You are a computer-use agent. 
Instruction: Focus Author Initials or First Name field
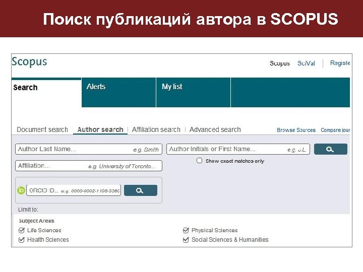[238, 149]
